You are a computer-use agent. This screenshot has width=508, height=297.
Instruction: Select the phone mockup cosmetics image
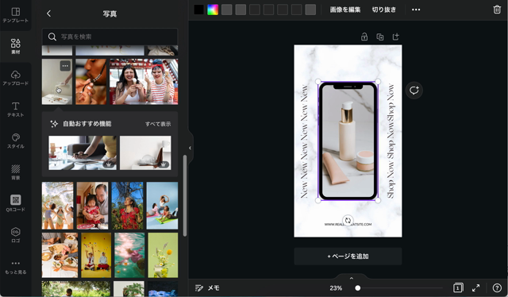348,141
